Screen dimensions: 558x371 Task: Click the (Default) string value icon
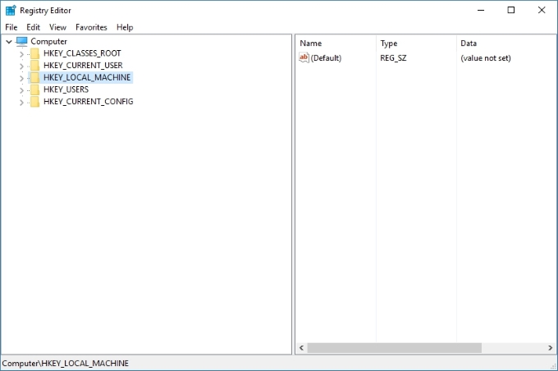click(304, 57)
